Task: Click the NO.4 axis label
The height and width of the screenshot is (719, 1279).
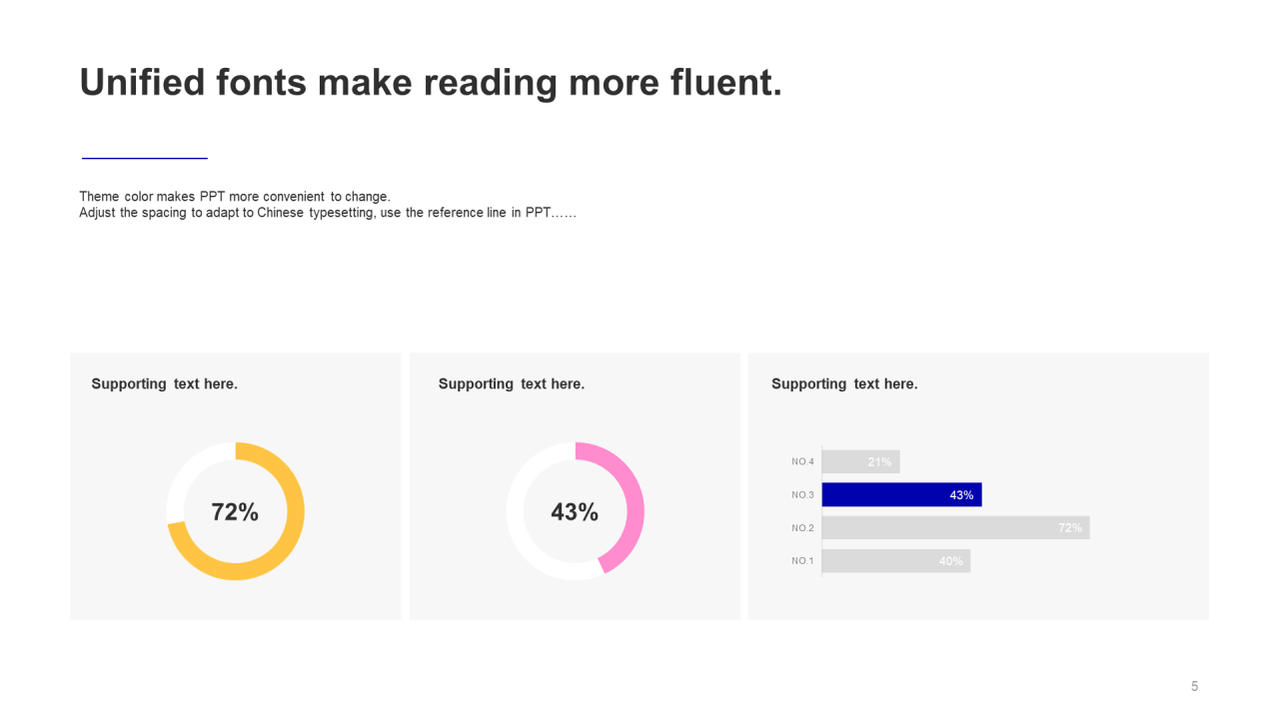Action: [803, 461]
